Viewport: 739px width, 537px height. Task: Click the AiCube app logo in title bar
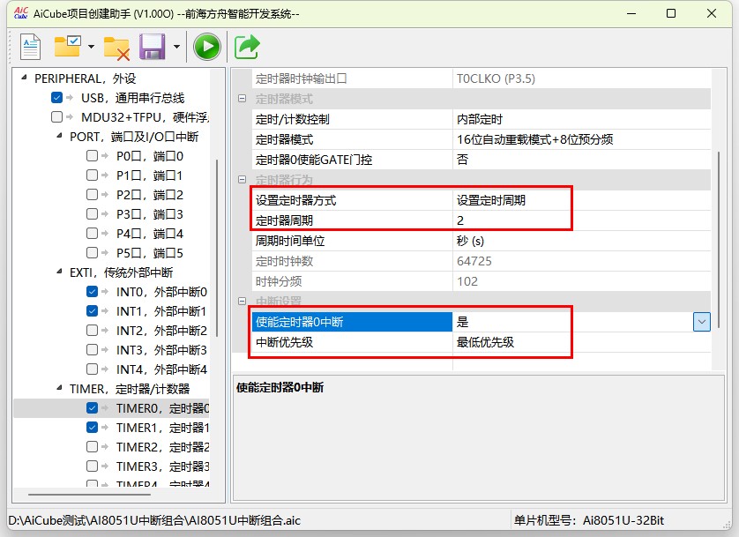coord(21,13)
